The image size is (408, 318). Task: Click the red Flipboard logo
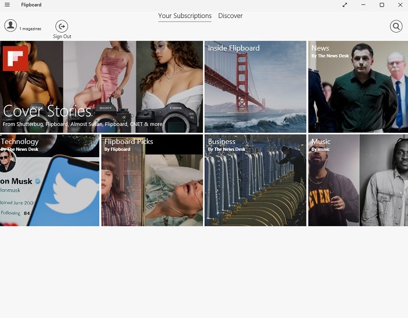pyautogui.click(x=15, y=58)
